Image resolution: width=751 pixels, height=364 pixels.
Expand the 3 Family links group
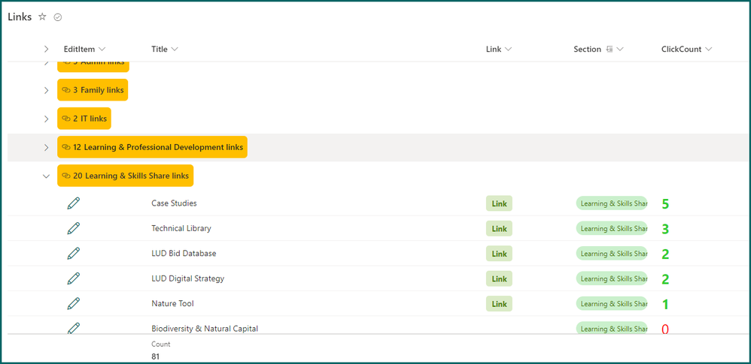[47, 90]
